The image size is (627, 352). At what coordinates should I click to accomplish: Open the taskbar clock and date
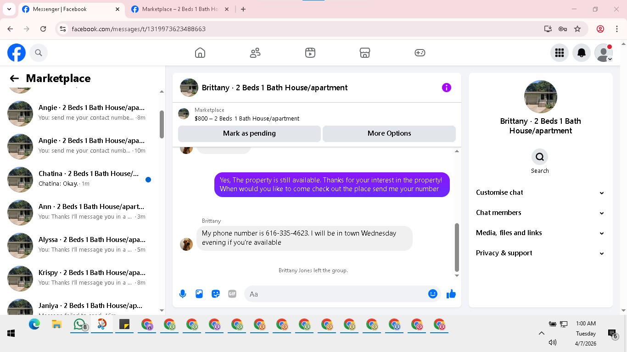[x=586, y=334]
